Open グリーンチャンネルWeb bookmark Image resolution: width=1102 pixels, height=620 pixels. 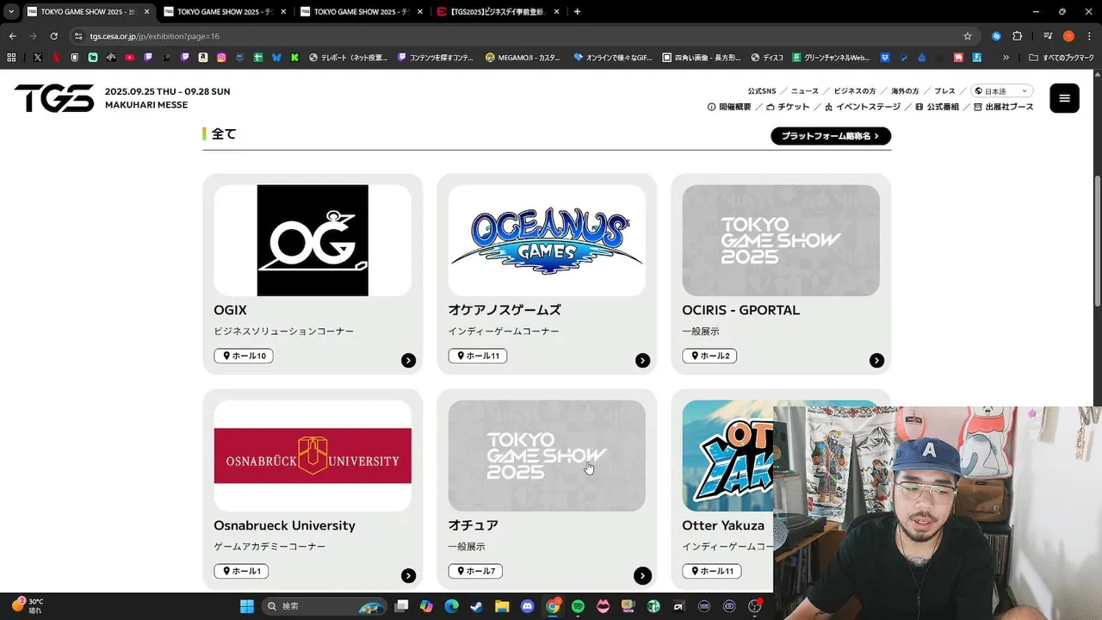pos(832,58)
